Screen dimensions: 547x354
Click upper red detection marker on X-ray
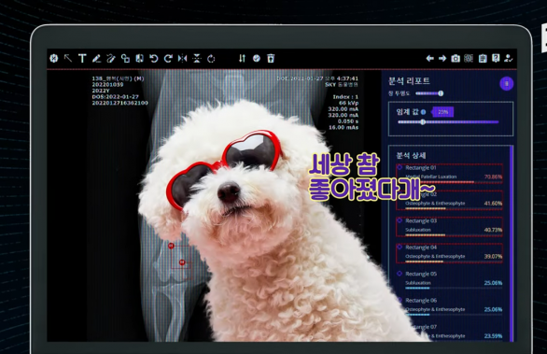171,246
